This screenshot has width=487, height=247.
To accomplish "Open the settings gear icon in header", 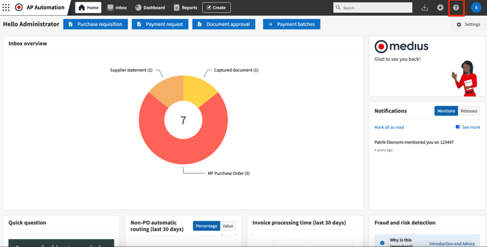I will tap(440, 8).
